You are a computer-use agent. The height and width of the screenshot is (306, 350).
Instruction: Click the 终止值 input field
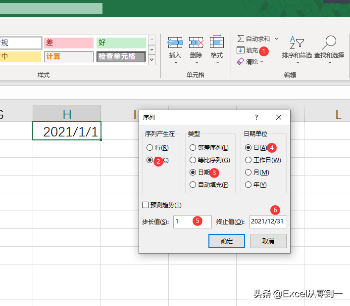coord(268,222)
